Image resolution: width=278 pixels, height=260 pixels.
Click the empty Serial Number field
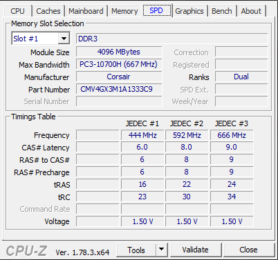(x=119, y=101)
